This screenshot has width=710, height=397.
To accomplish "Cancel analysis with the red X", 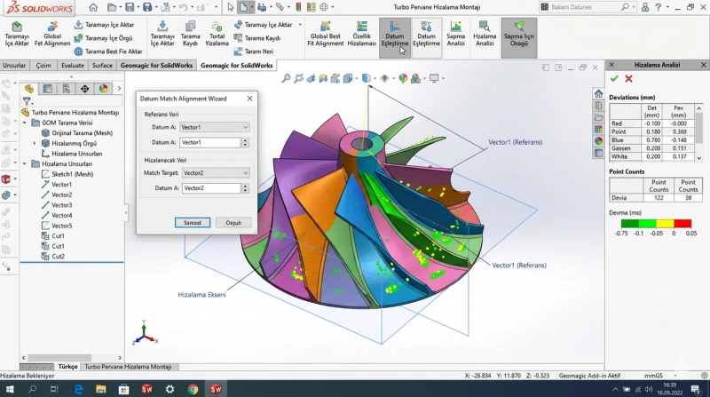I will pyautogui.click(x=628, y=79).
